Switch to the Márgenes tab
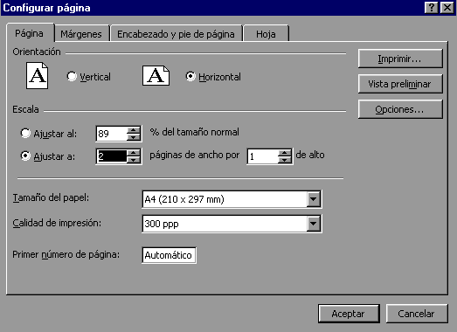 pyautogui.click(x=81, y=34)
